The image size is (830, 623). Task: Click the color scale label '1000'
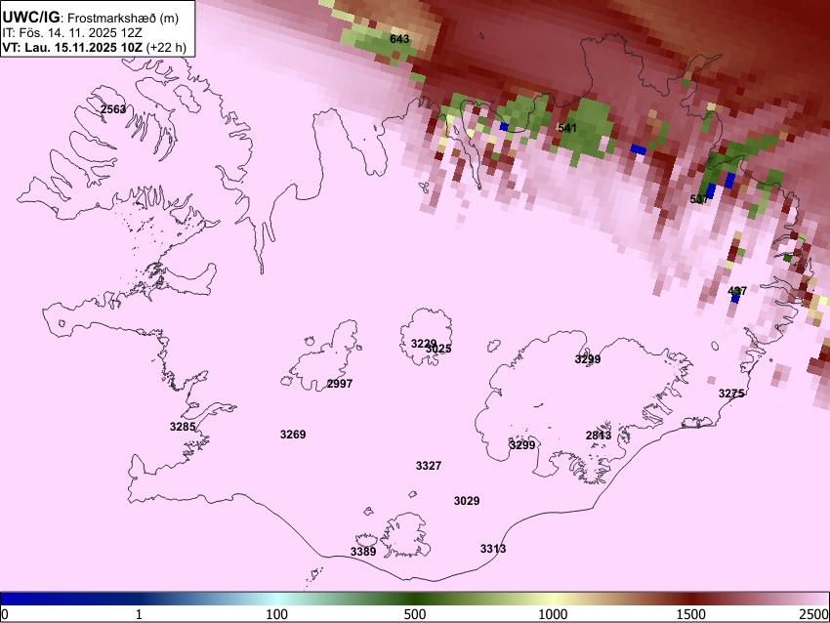pos(553,614)
